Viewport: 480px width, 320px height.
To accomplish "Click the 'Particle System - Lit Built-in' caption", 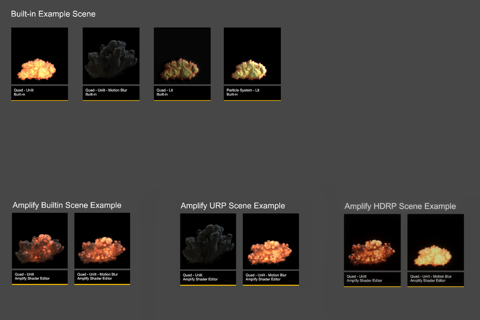I will pyautogui.click(x=252, y=93).
